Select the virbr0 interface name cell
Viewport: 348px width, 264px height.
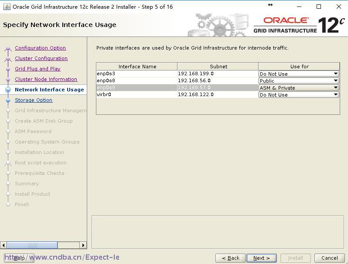(x=137, y=94)
